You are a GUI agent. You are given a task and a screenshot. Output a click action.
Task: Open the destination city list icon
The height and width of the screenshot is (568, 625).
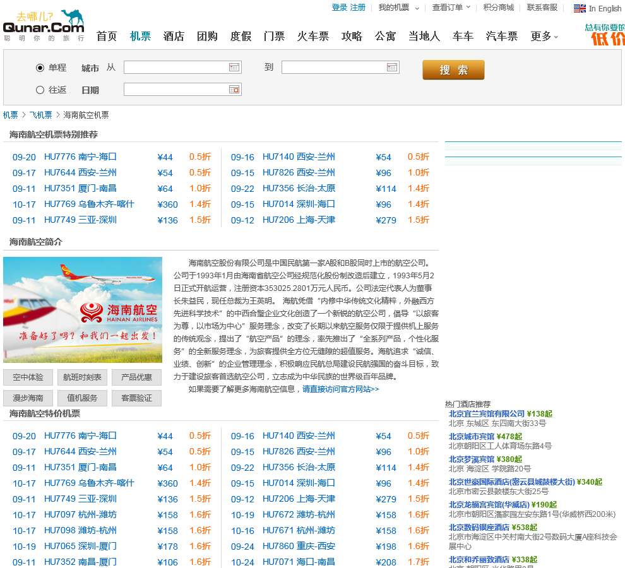click(392, 67)
